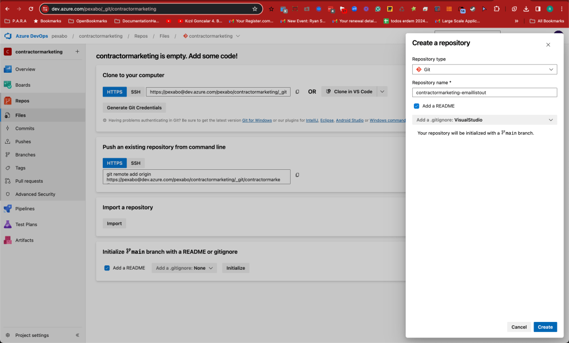Viewport: 569px width, 343px height.
Task: Toggle Add a README in create panel
Action: click(416, 106)
